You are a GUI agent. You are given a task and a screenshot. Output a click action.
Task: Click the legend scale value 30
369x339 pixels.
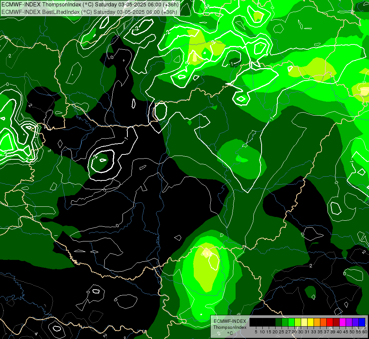(301, 332)
